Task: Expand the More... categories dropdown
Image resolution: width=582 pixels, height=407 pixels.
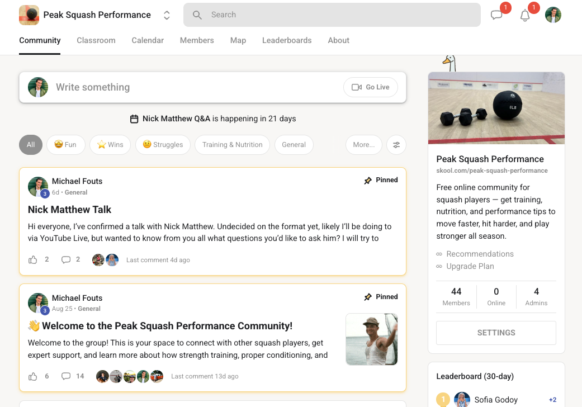Action: 364,145
